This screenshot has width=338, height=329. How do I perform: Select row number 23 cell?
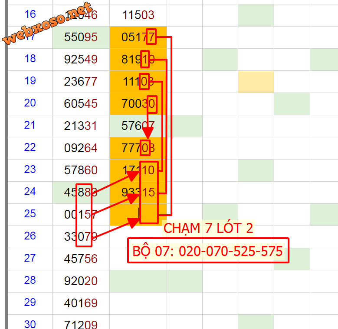(x=30, y=170)
